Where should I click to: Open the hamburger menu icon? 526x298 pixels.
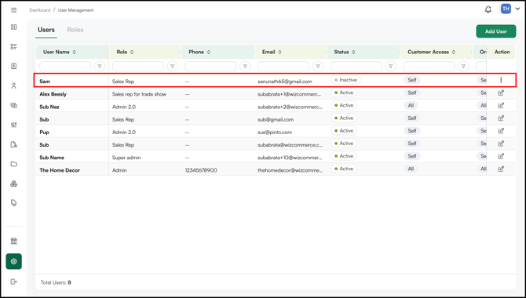(x=14, y=10)
